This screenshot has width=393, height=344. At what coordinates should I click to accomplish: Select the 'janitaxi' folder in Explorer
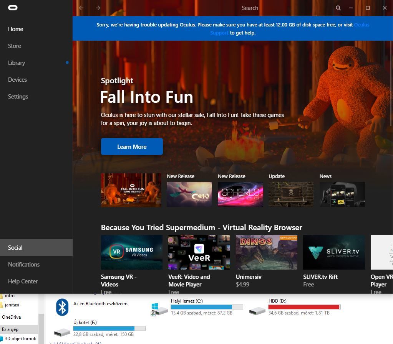[12, 305]
